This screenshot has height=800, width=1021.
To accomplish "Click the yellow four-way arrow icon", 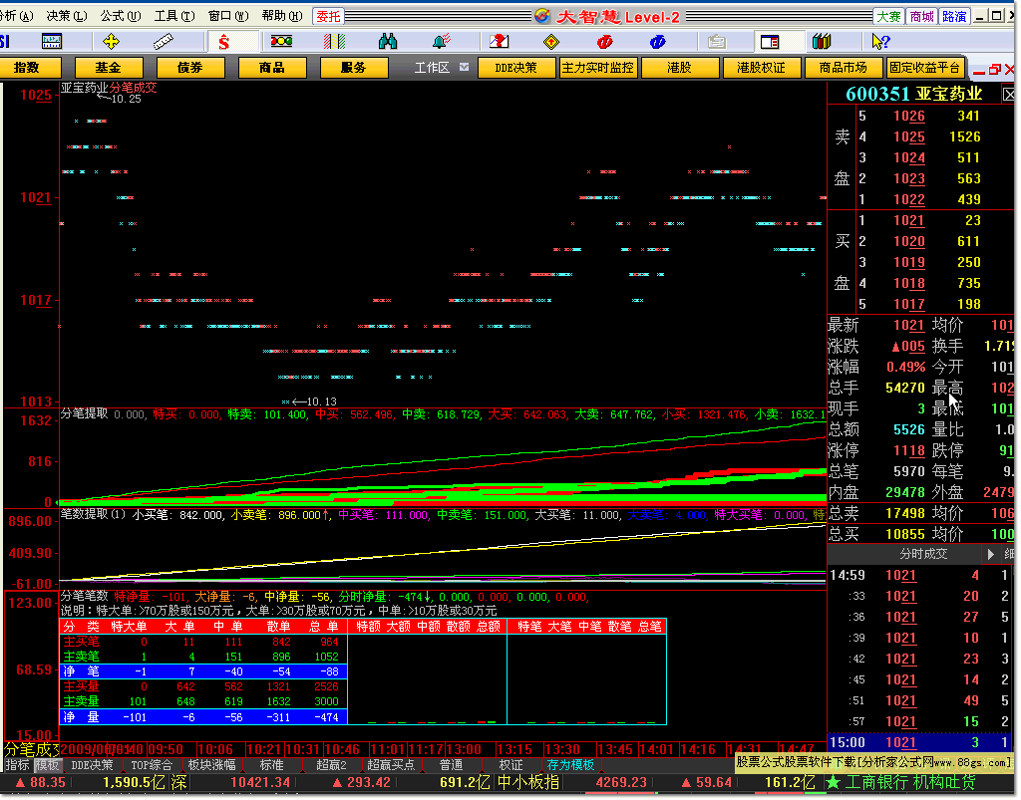I will click(x=112, y=42).
